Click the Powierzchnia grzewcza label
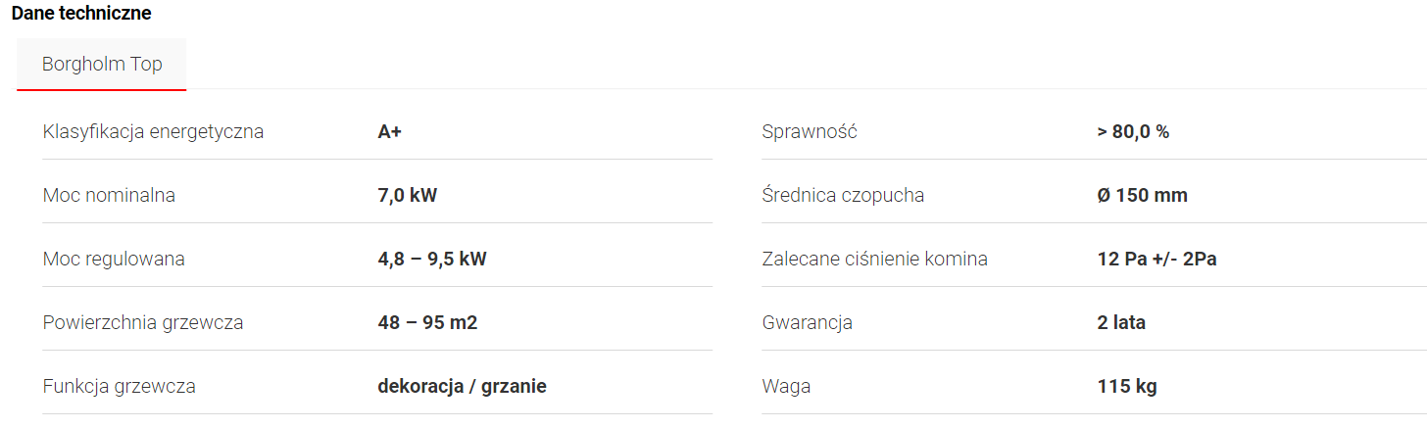The image size is (1427, 428). pos(143,322)
